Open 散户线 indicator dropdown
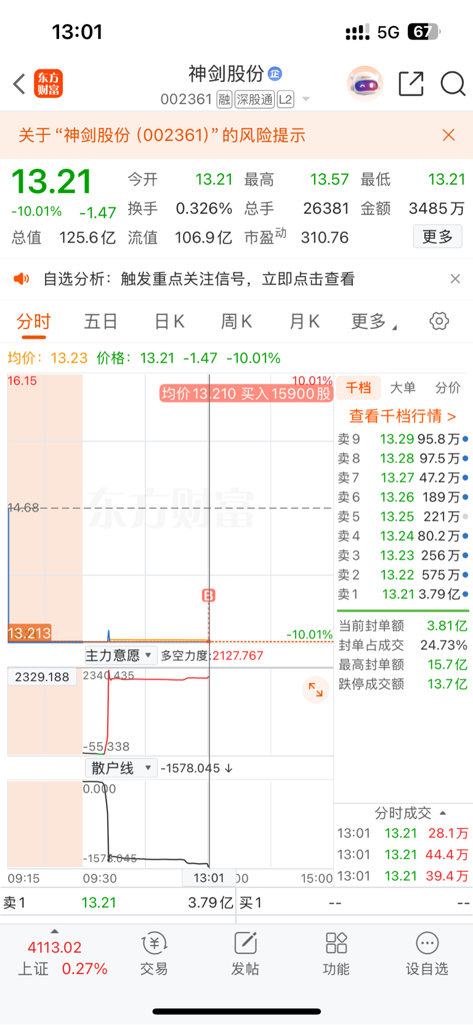Screen dimensions: 473x1025 [x=119, y=768]
